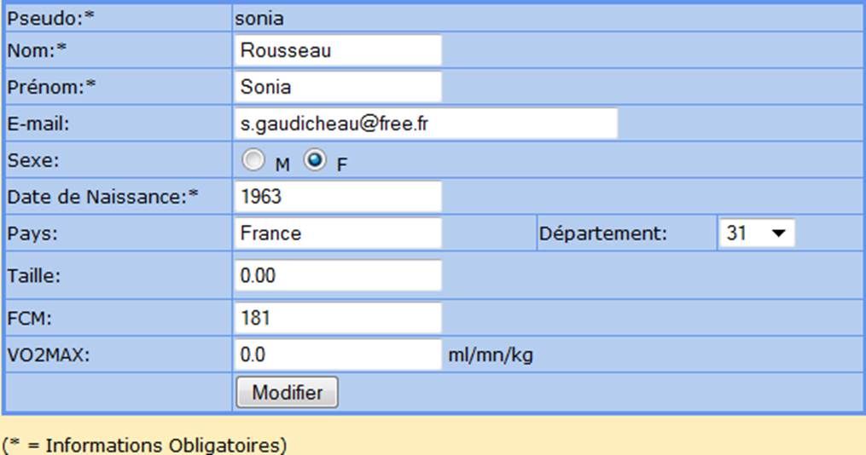Click the Pseudo value text sonia
The image size is (866, 455).
point(259,18)
